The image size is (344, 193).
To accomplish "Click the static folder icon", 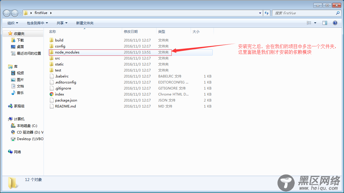I will (52, 64).
